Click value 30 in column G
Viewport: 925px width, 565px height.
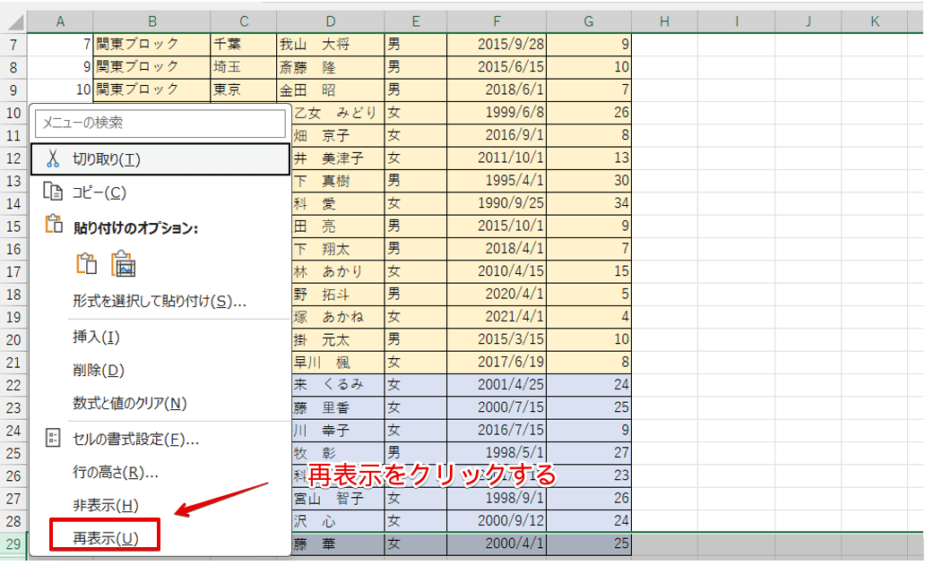[x=589, y=180]
